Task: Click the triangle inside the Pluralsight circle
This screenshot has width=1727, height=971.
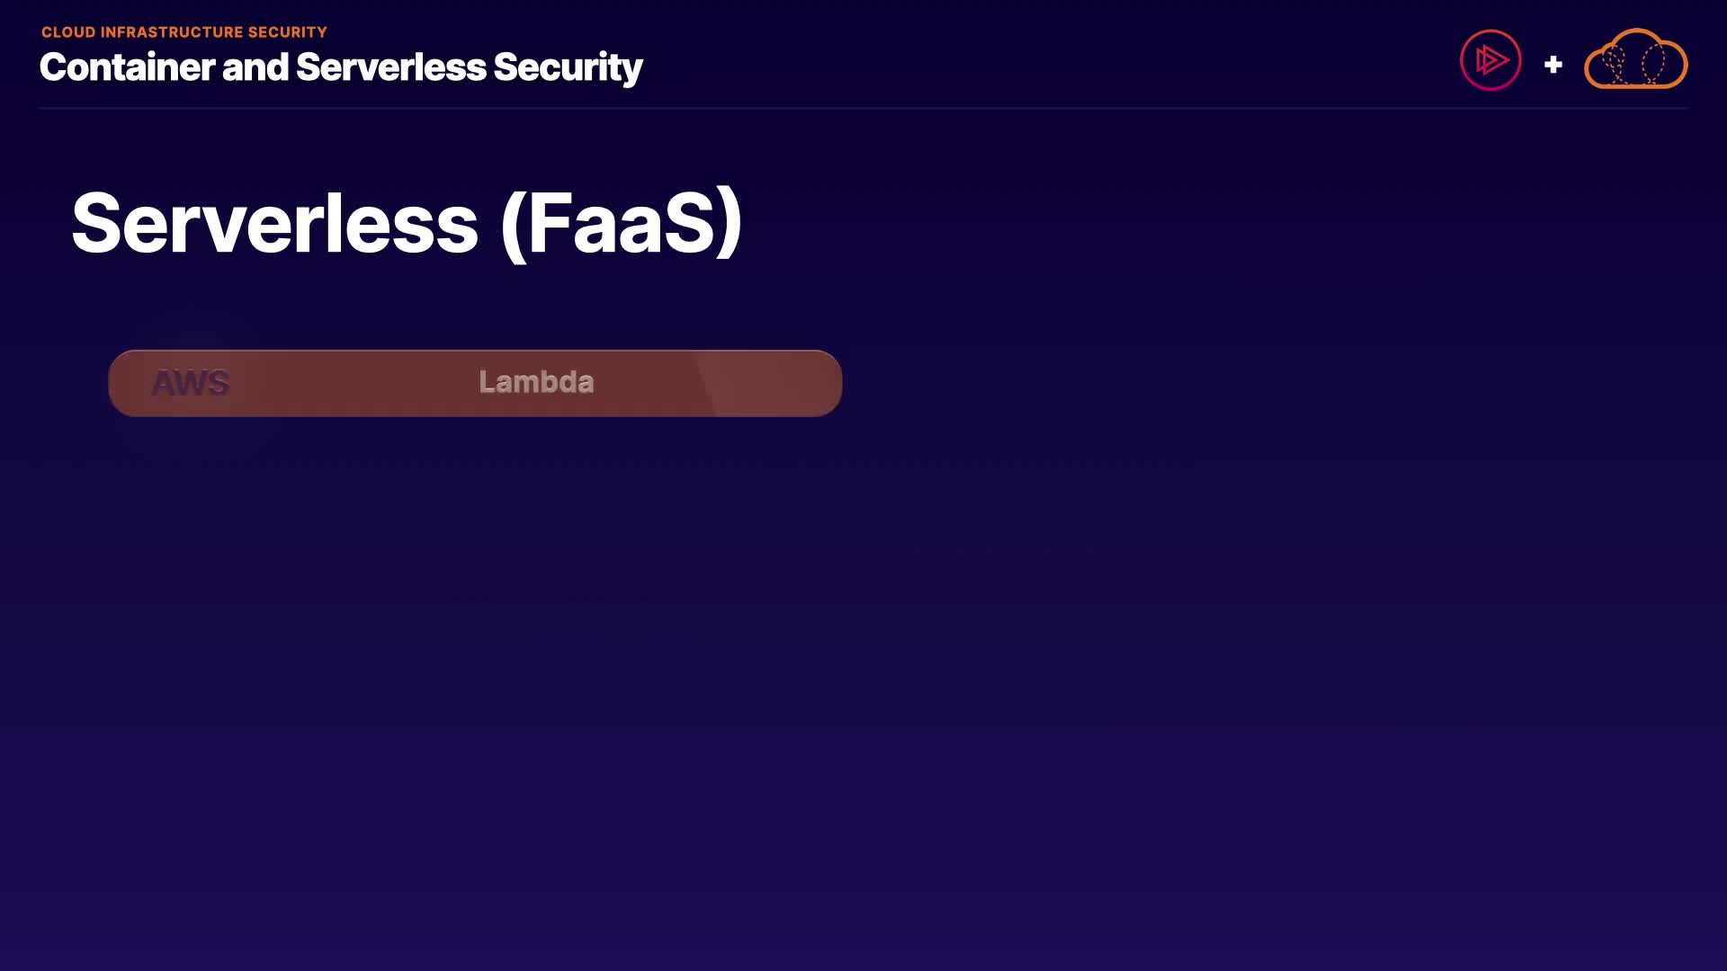Action: (x=1492, y=60)
